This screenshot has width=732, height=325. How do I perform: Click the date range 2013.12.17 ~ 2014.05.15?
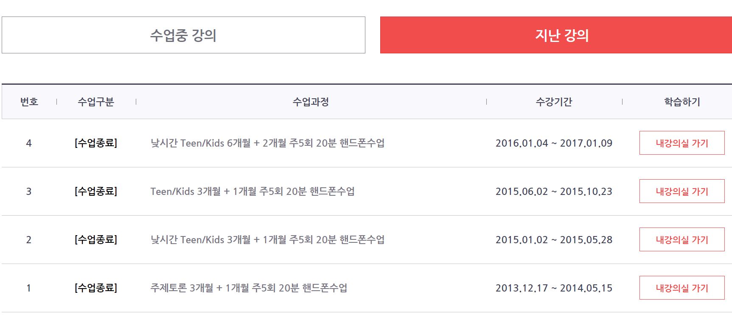(x=554, y=288)
